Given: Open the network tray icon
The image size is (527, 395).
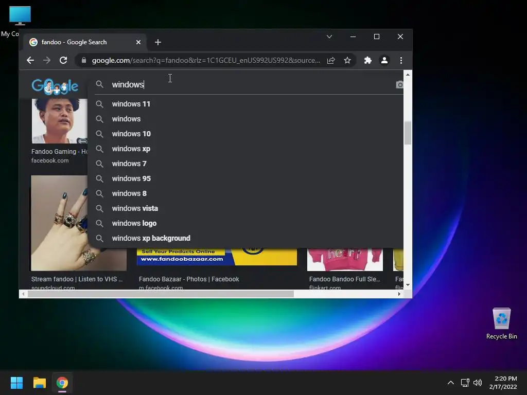Looking at the screenshot, I should pos(465,383).
